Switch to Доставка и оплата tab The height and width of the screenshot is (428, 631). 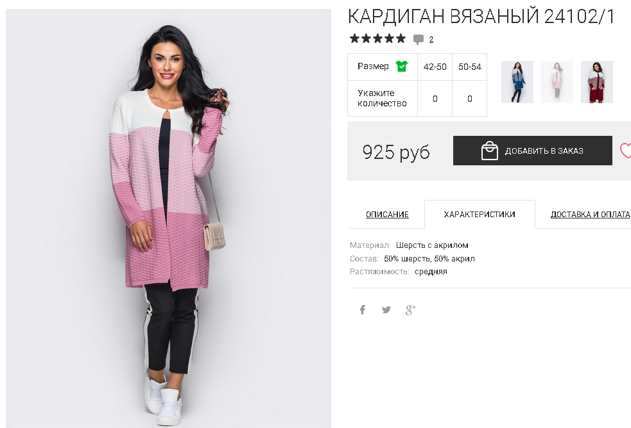[x=590, y=215]
